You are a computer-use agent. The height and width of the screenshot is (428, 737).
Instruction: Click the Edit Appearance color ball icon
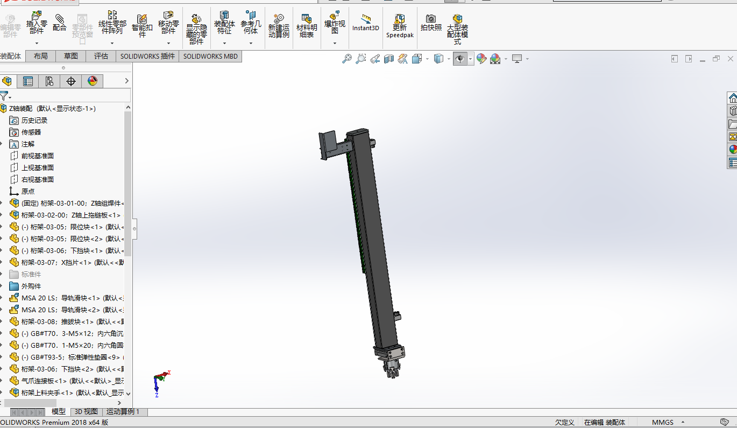tap(481, 59)
